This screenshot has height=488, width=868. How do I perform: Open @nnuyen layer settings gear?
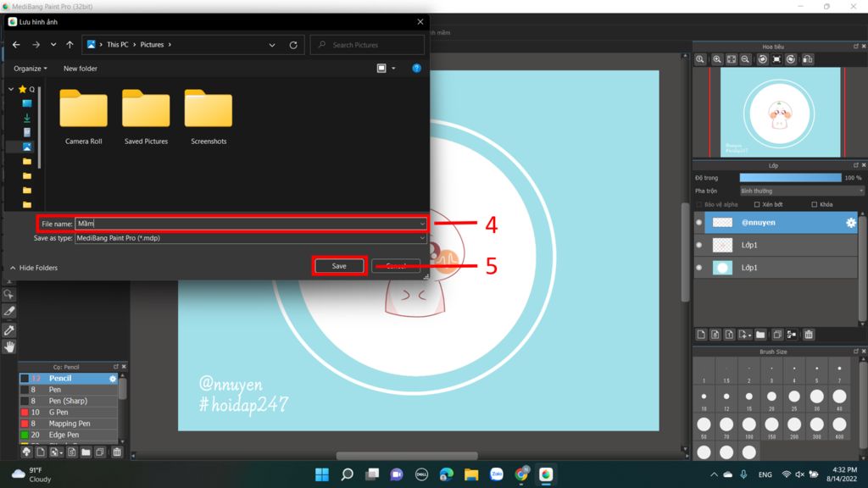[851, 223]
